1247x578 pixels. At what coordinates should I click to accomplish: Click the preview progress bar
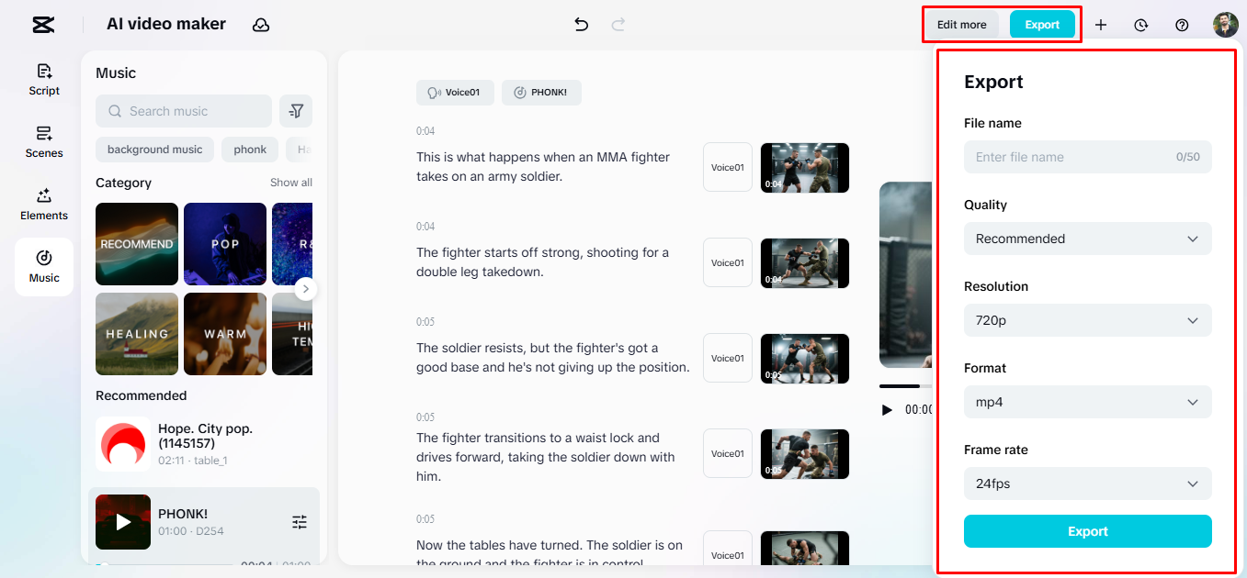point(906,386)
